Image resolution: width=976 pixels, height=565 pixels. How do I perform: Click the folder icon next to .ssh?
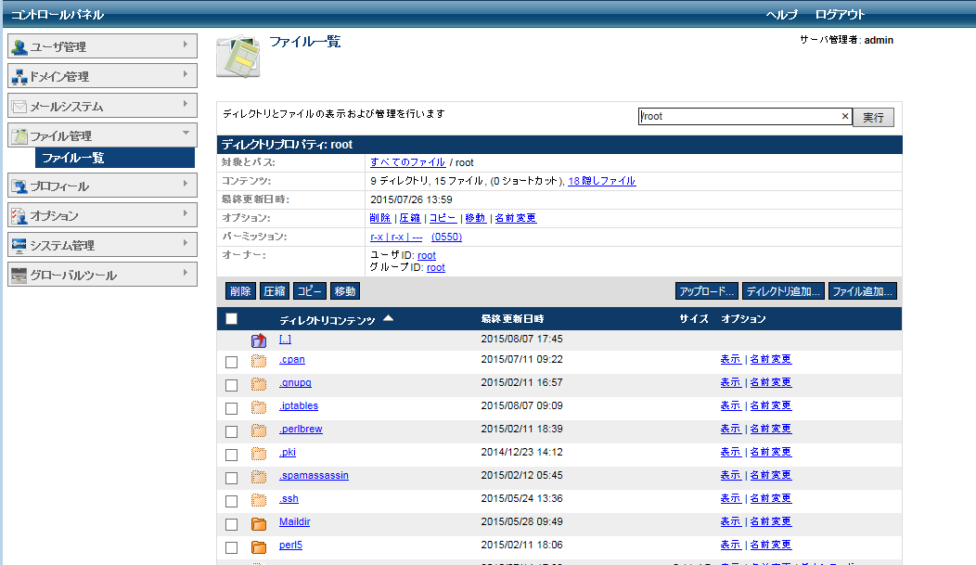pyautogui.click(x=259, y=500)
